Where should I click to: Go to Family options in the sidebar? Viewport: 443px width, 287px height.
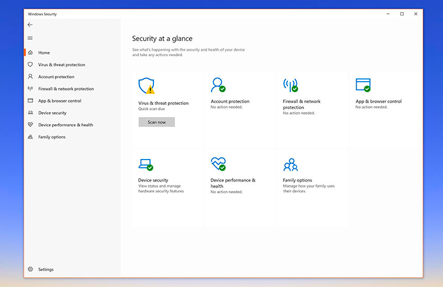pos(51,137)
